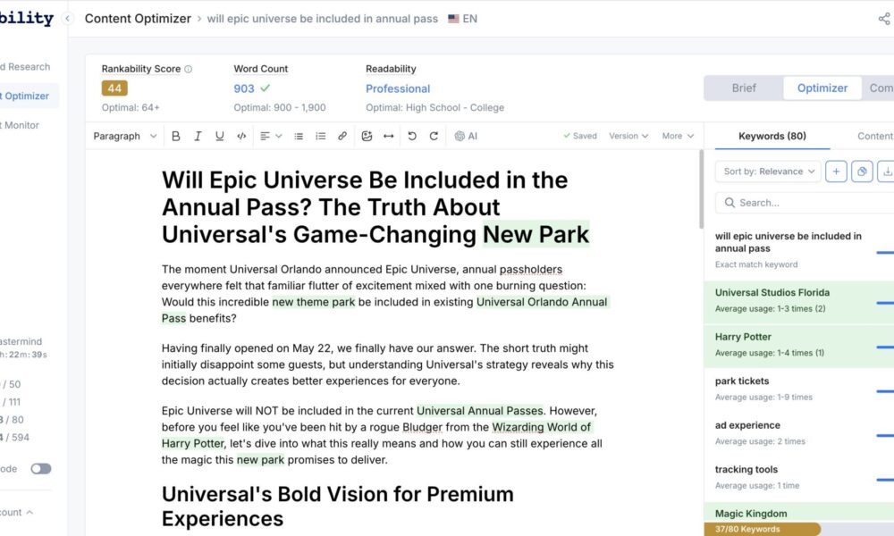Open the text alignment options

pyautogui.click(x=271, y=136)
